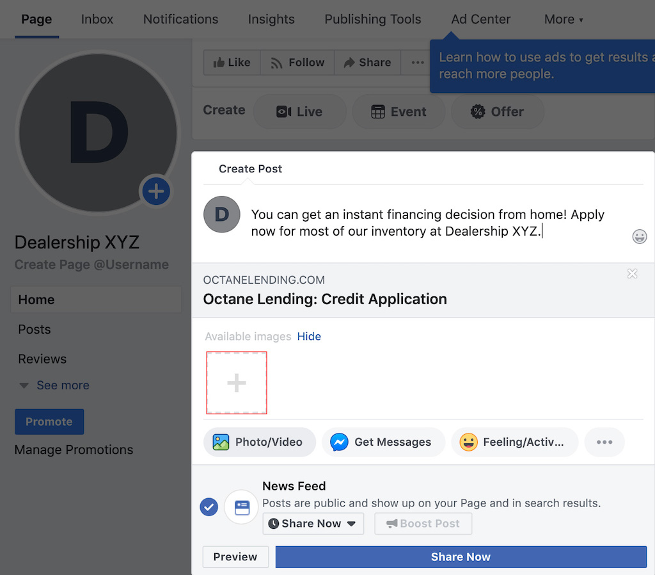This screenshot has height=575, width=655.
Task: Create an Event from the page
Action: [x=399, y=111]
